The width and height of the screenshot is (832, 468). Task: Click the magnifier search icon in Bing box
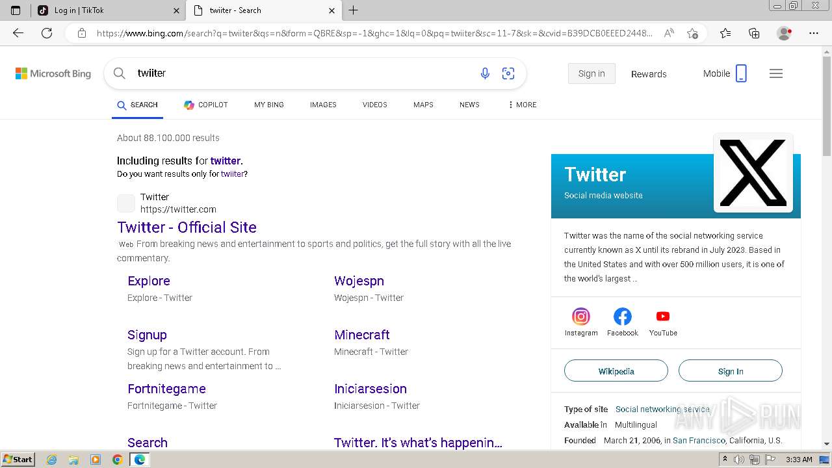pyautogui.click(x=120, y=73)
